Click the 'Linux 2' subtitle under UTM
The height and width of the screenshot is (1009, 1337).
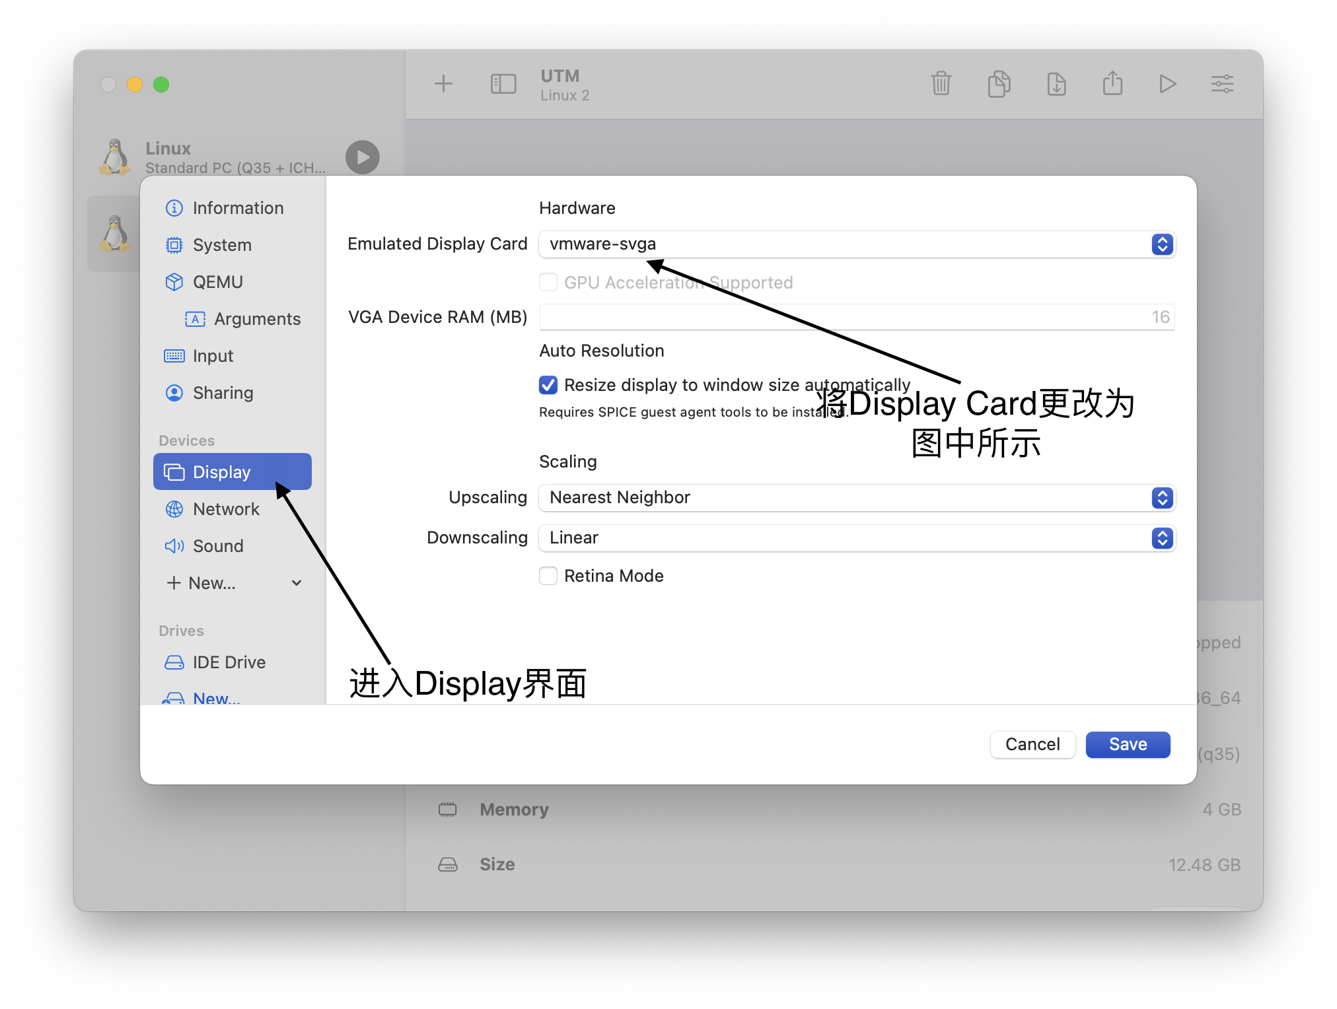565,95
